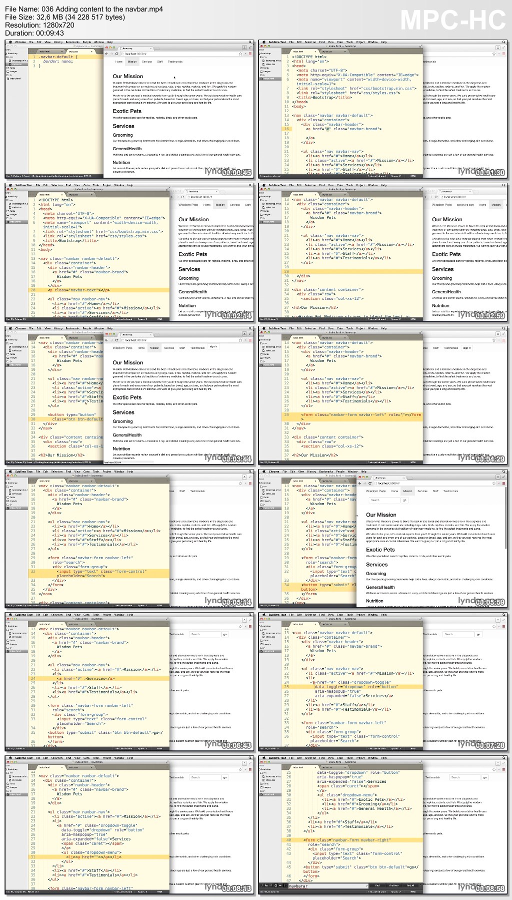Open the thumbnail frame stamped 00:08:13
Viewport: 512px width, 900px height.
point(130,825)
